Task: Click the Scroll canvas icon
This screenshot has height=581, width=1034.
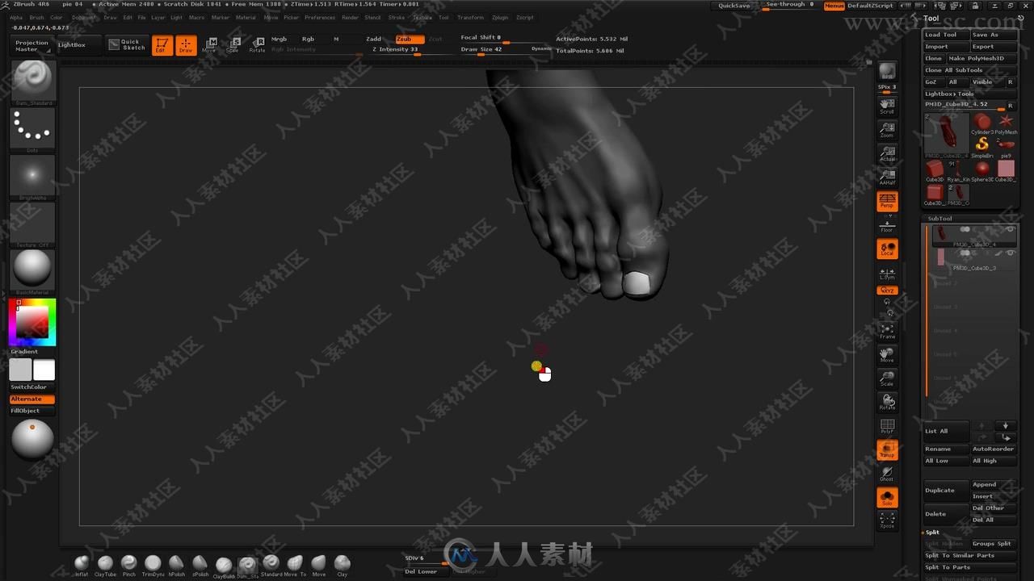Action: pos(887,106)
